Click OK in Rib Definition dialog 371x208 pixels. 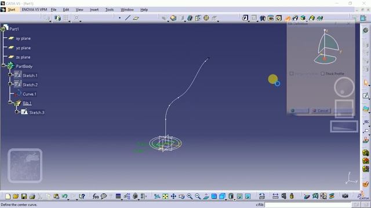(x=299, y=110)
